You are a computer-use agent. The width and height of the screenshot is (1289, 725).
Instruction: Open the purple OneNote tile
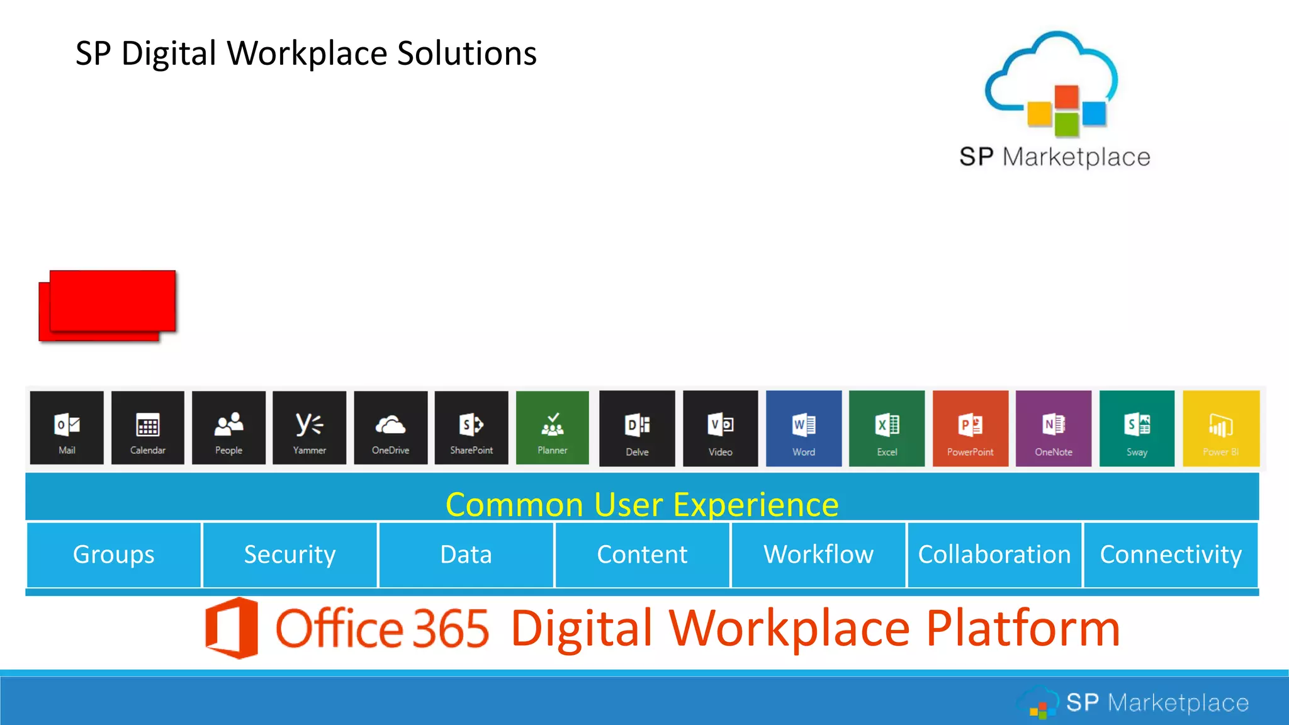coord(1054,429)
